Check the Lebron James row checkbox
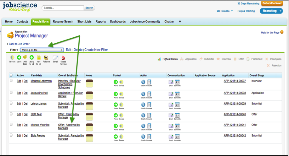289x156 pixels. click(11, 103)
